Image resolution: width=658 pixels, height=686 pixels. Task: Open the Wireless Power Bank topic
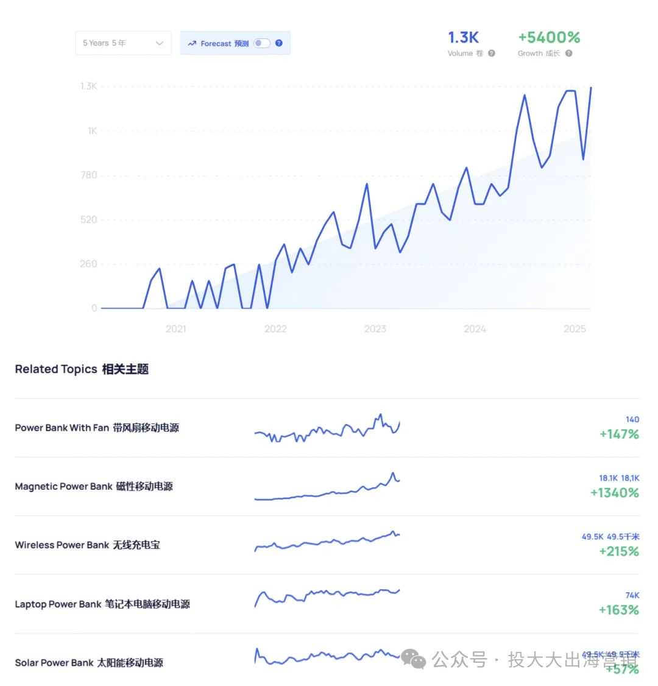click(88, 545)
